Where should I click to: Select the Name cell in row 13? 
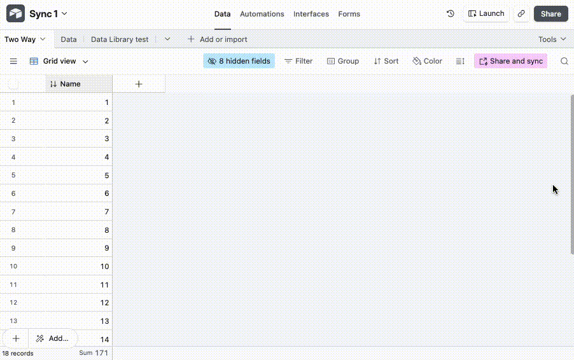point(79,321)
